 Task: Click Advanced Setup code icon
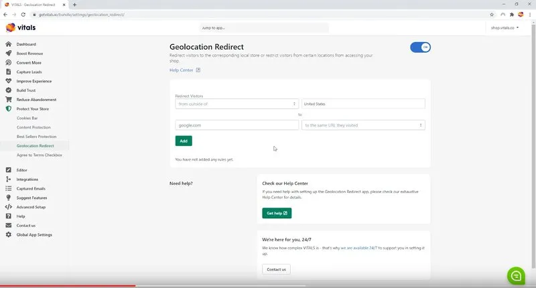click(9, 207)
